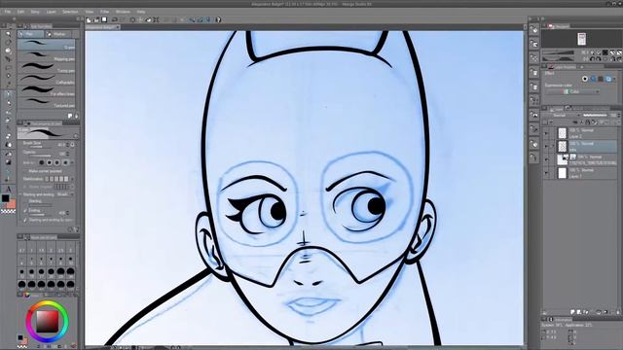Adjust the Brush Size slider
623x350 pixels.
pos(40,147)
